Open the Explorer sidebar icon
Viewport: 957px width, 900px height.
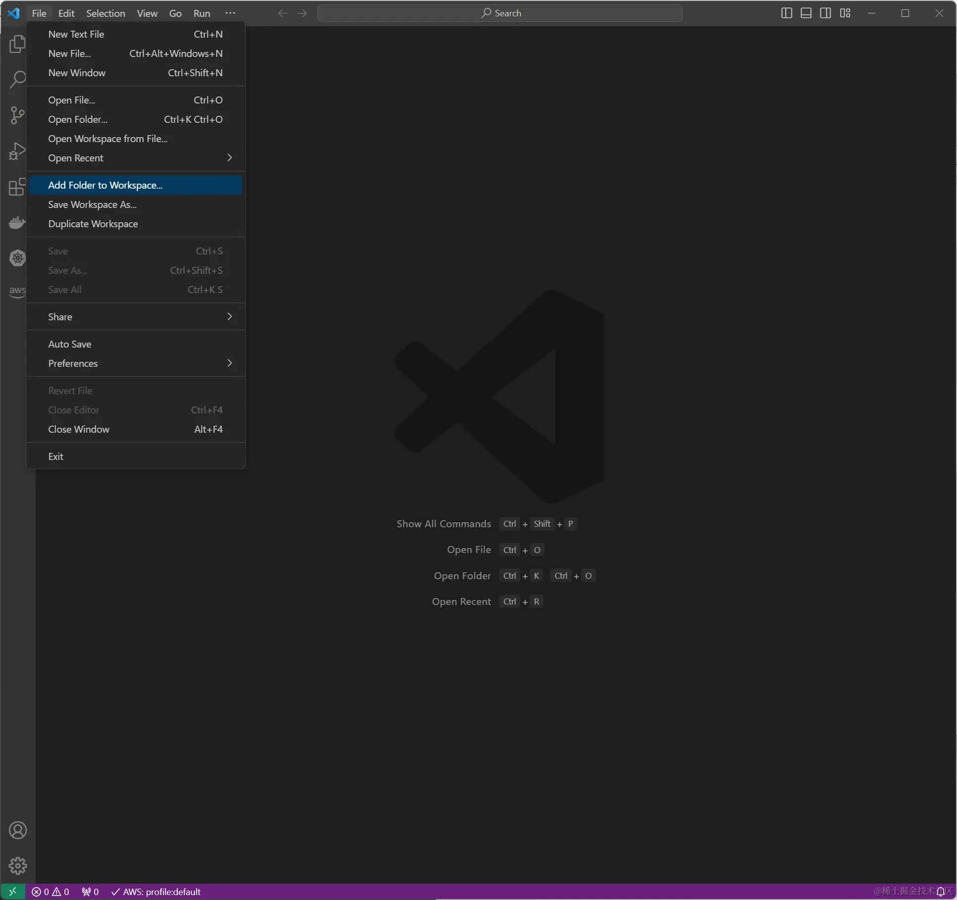[x=17, y=44]
